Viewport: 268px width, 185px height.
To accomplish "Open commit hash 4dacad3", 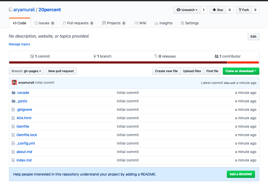I will point(229,83).
